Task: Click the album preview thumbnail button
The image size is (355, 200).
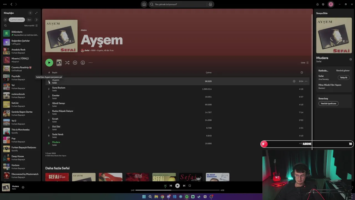Action: (x=59, y=62)
